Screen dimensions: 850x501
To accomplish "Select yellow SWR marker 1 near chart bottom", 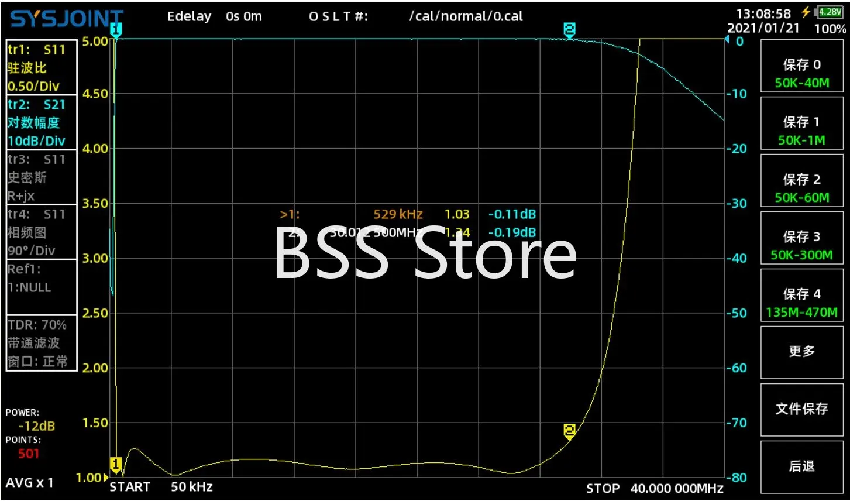I will pyautogui.click(x=116, y=465).
